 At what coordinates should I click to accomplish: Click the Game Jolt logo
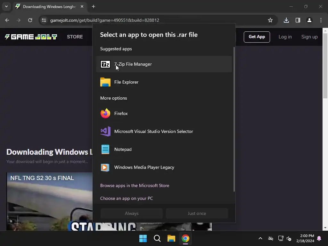31,37
